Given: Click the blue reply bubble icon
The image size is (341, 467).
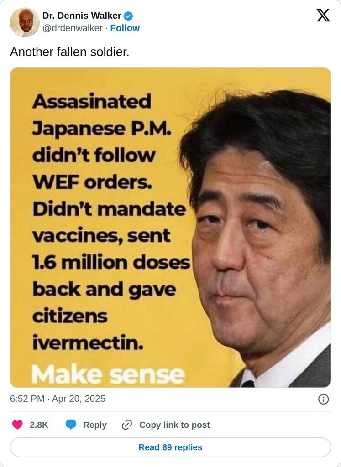Looking at the screenshot, I should [71, 425].
